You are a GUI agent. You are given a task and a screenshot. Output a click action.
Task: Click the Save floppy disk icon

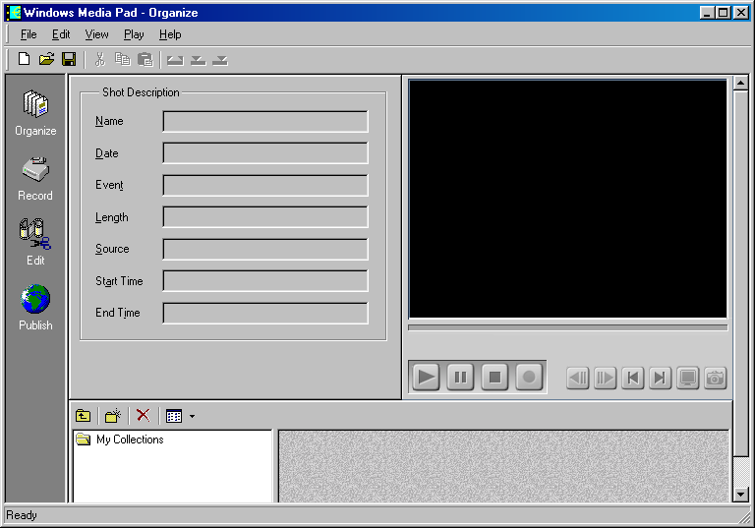(x=69, y=59)
